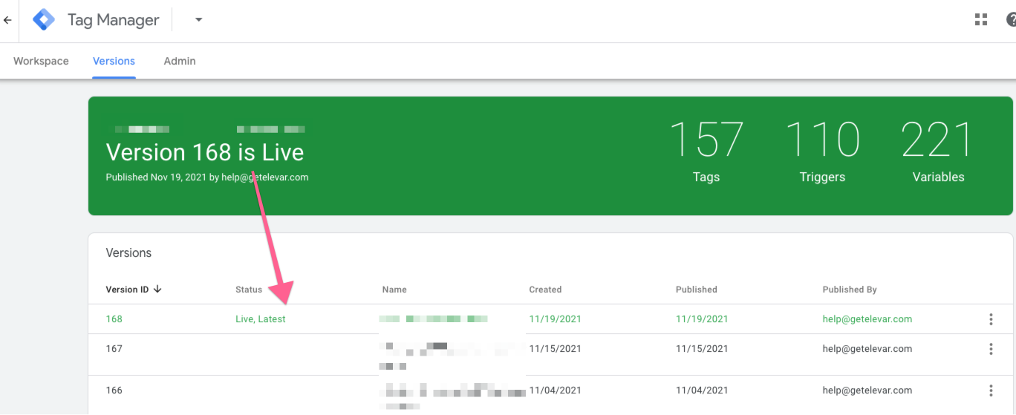This screenshot has width=1016, height=415.
Task: Open version 166 row
Action: (550, 395)
